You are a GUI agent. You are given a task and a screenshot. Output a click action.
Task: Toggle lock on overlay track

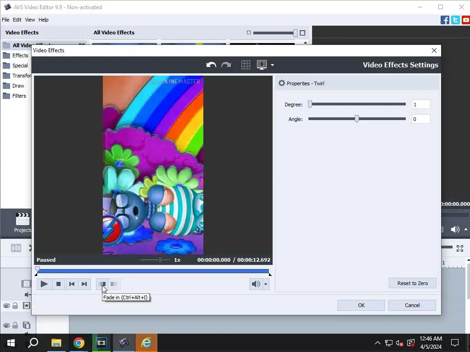pos(15,325)
